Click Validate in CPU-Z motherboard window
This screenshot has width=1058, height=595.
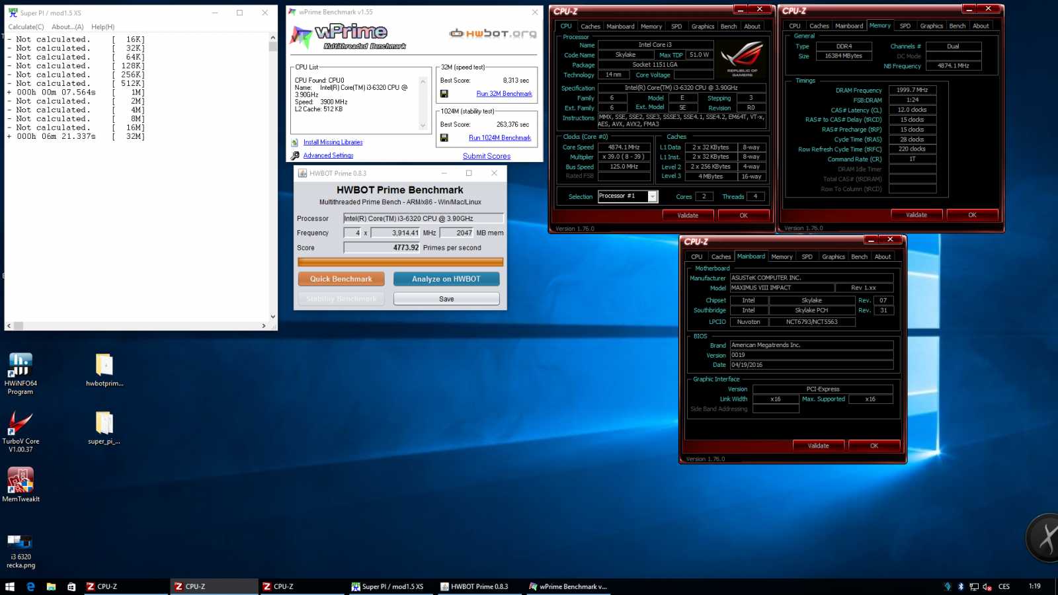[818, 446]
